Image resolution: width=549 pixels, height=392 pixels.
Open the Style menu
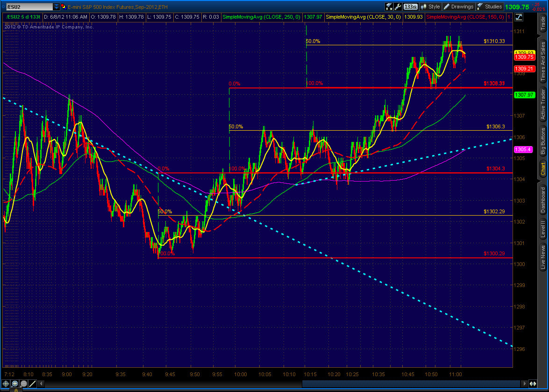click(430, 7)
